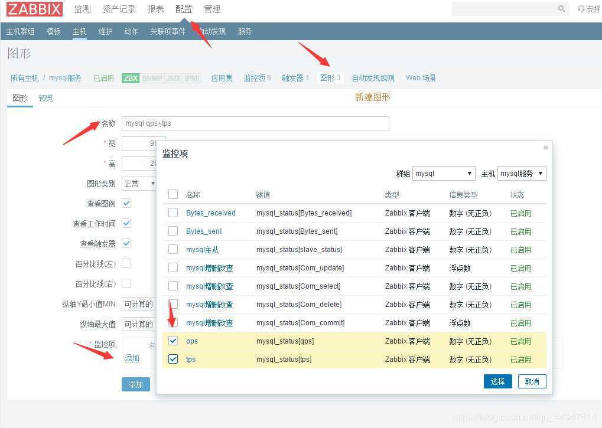Screen dimensions: 602x428
Task: Go to 维护 submenu
Action: click(x=105, y=31)
